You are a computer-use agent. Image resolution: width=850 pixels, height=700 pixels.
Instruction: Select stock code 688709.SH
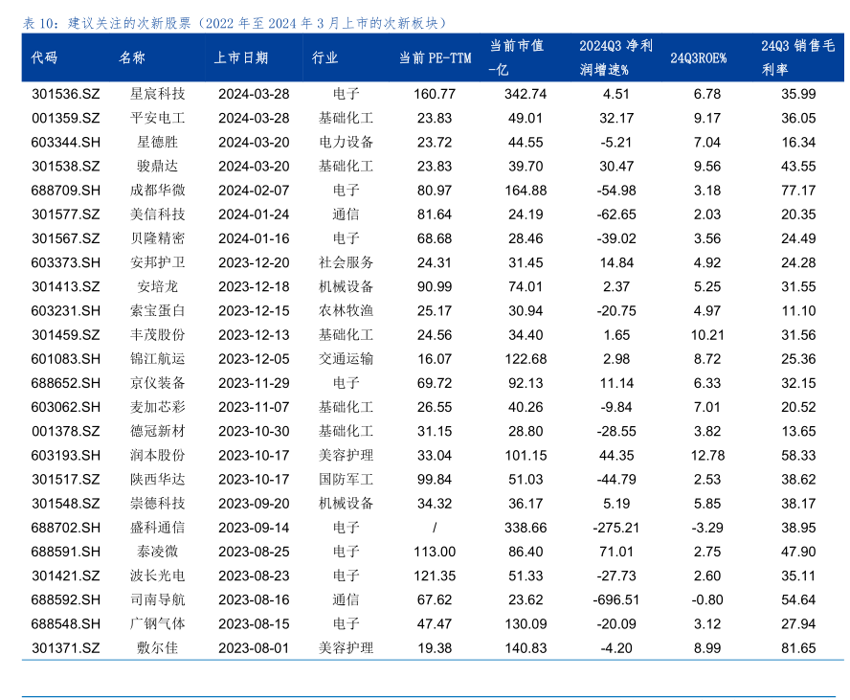(65, 191)
